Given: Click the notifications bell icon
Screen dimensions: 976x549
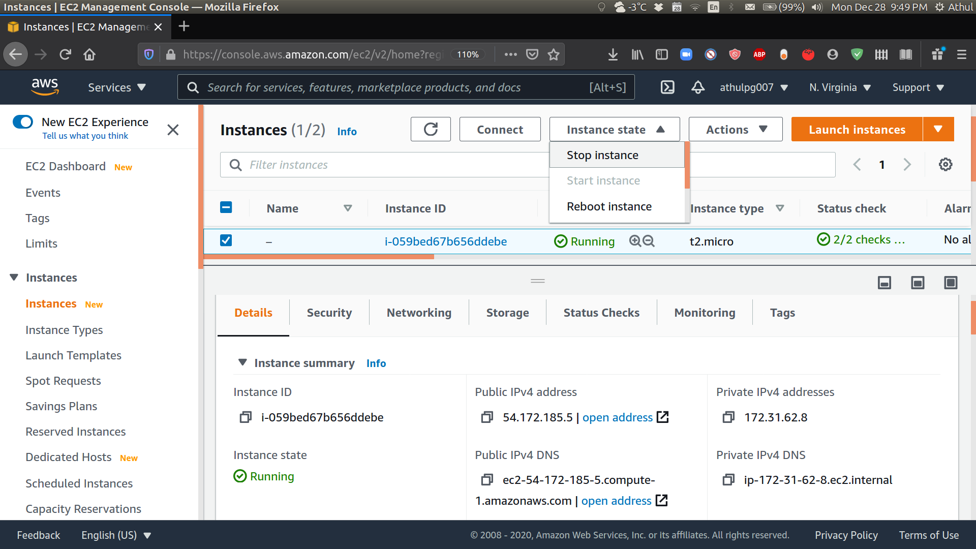Looking at the screenshot, I should [697, 87].
